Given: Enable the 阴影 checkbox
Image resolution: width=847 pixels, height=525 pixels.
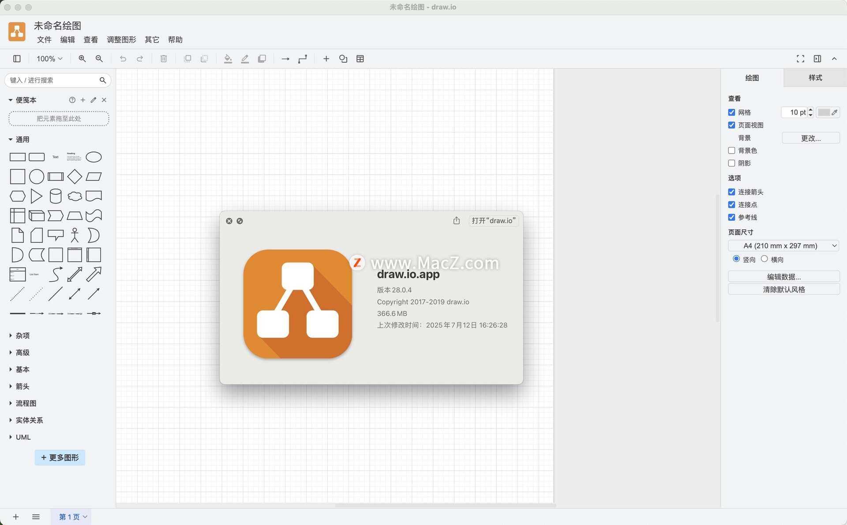Looking at the screenshot, I should pos(731,163).
